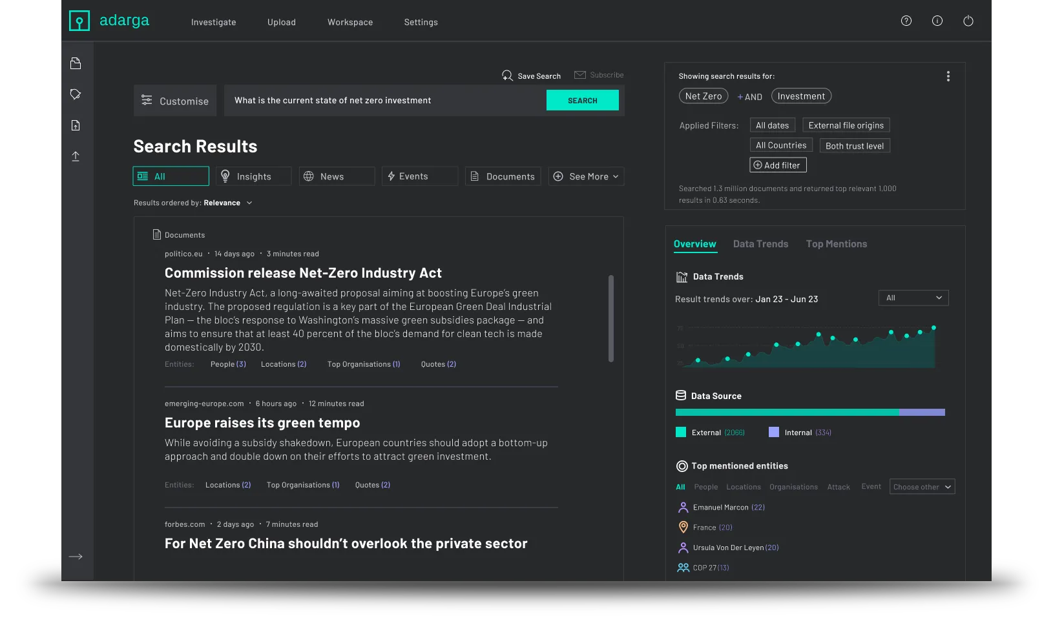Click the Save Search icon
This screenshot has height=636, width=1053.
[x=507, y=76]
